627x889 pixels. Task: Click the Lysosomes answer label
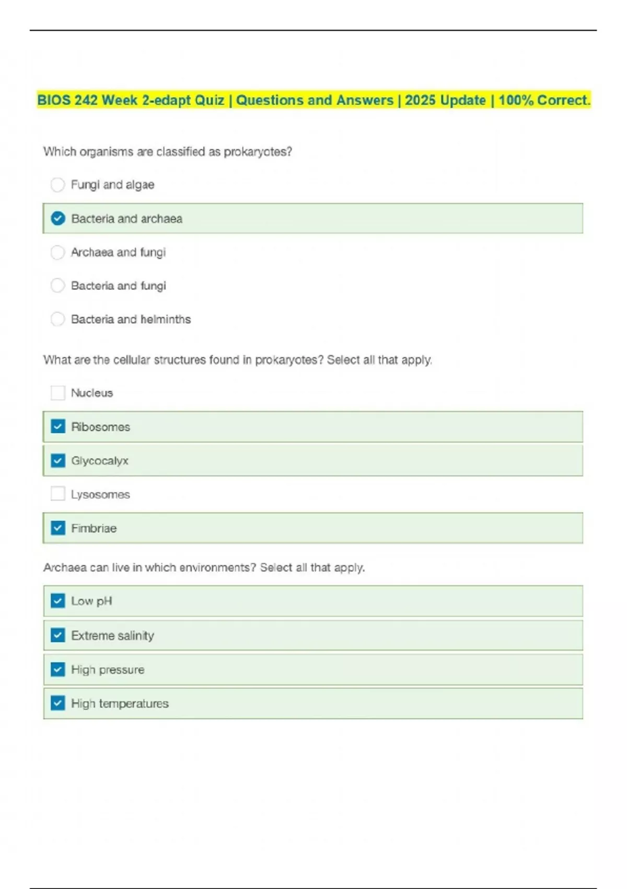pos(100,495)
